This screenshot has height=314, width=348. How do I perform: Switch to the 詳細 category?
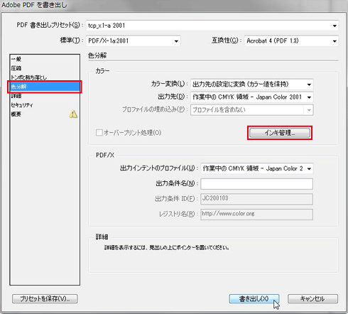pos(16,96)
